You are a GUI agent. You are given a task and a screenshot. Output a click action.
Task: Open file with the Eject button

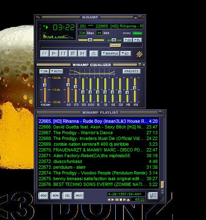(94, 54)
